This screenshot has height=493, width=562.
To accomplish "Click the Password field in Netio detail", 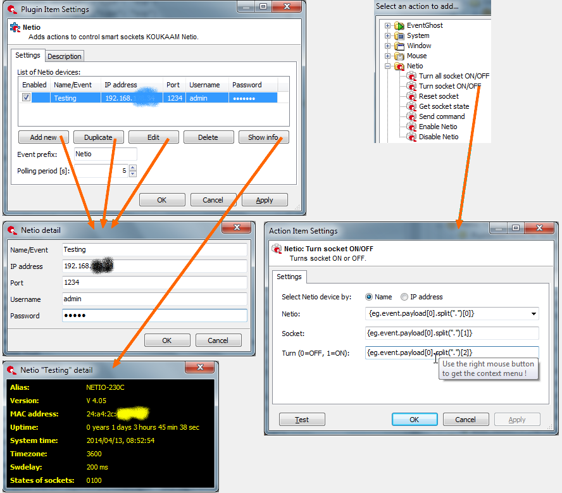I will (154, 315).
